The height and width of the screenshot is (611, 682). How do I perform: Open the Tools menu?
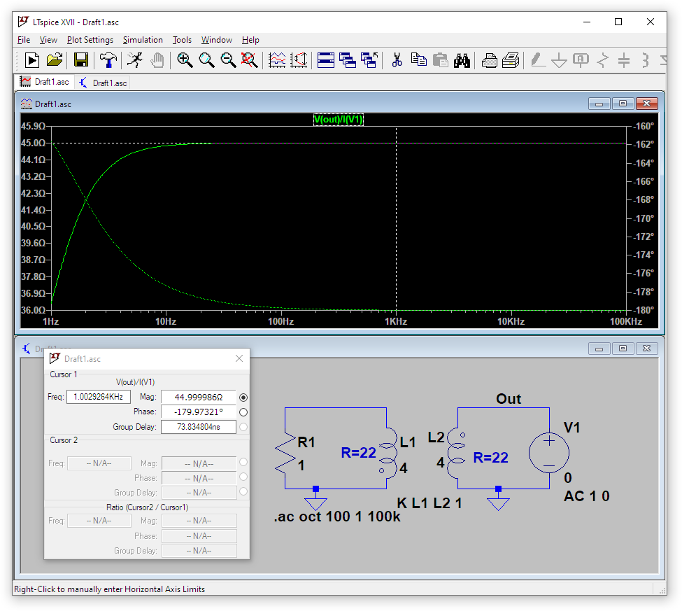click(182, 40)
